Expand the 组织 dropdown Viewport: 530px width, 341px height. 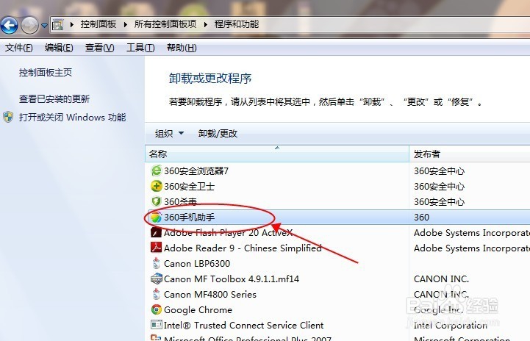point(169,134)
